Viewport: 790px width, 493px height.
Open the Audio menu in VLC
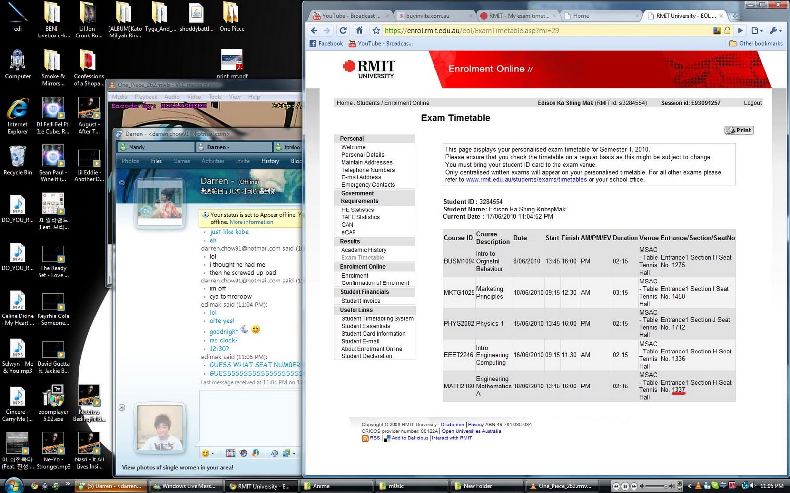[x=172, y=97]
